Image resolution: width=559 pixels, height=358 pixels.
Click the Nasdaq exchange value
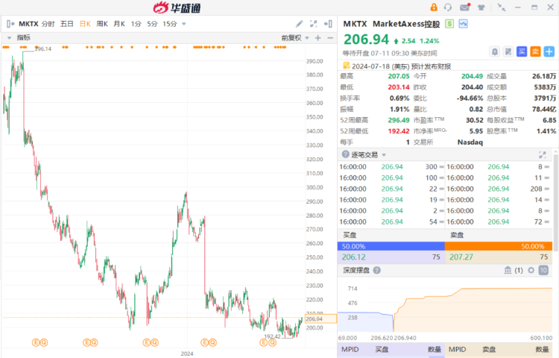tap(470, 142)
